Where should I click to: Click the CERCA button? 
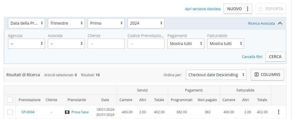click(275, 57)
